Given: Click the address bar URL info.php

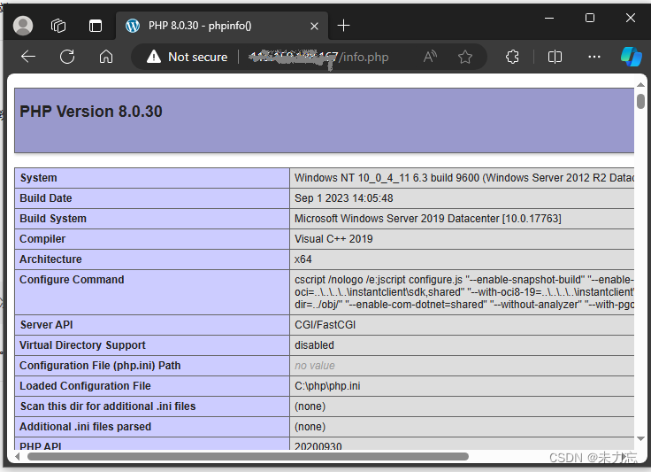Looking at the screenshot, I should point(318,57).
